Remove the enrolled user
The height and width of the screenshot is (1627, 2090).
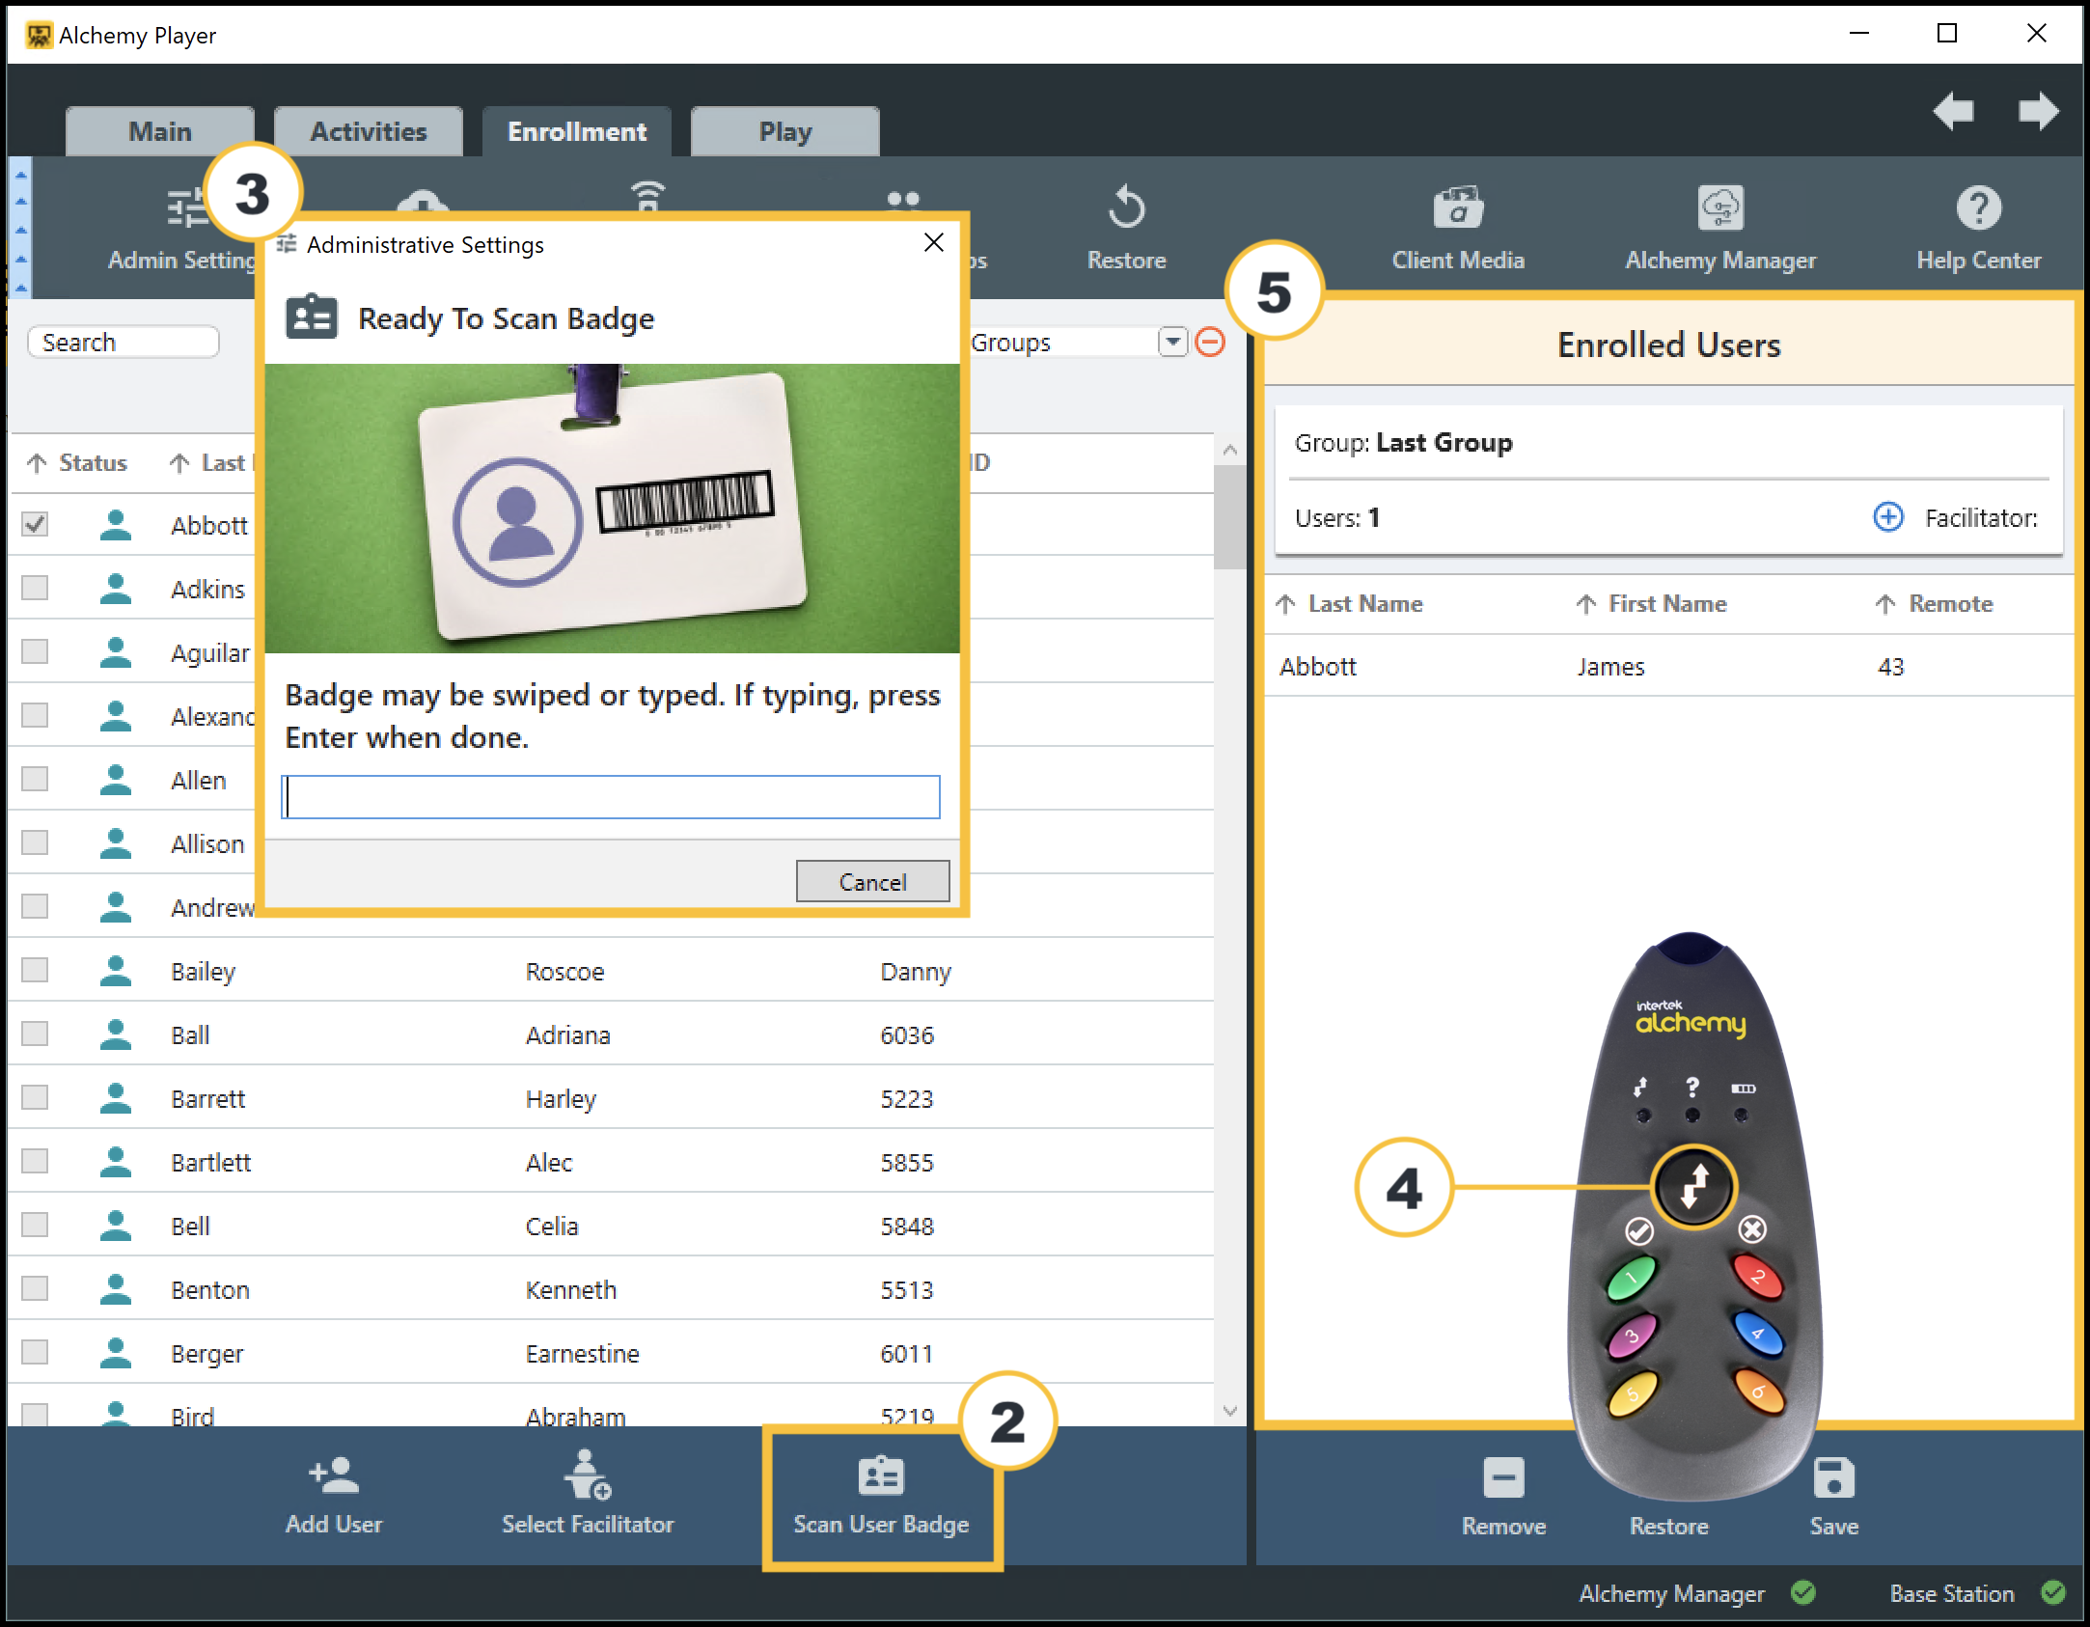pos(1503,1496)
